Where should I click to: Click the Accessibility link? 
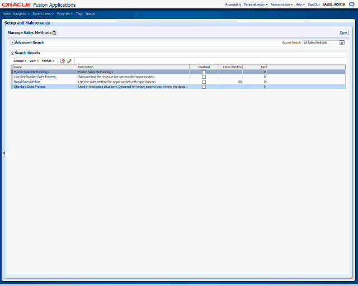click(x=233, y=4)
